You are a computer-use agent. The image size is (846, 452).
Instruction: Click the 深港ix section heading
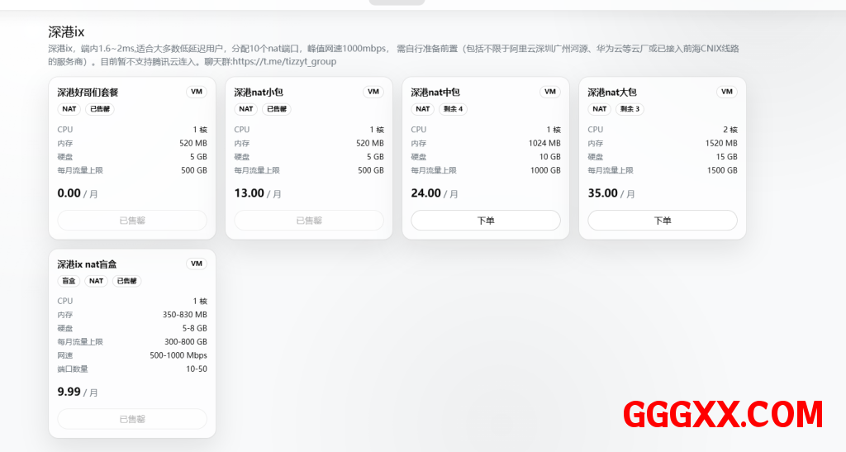tap(66, 32)
